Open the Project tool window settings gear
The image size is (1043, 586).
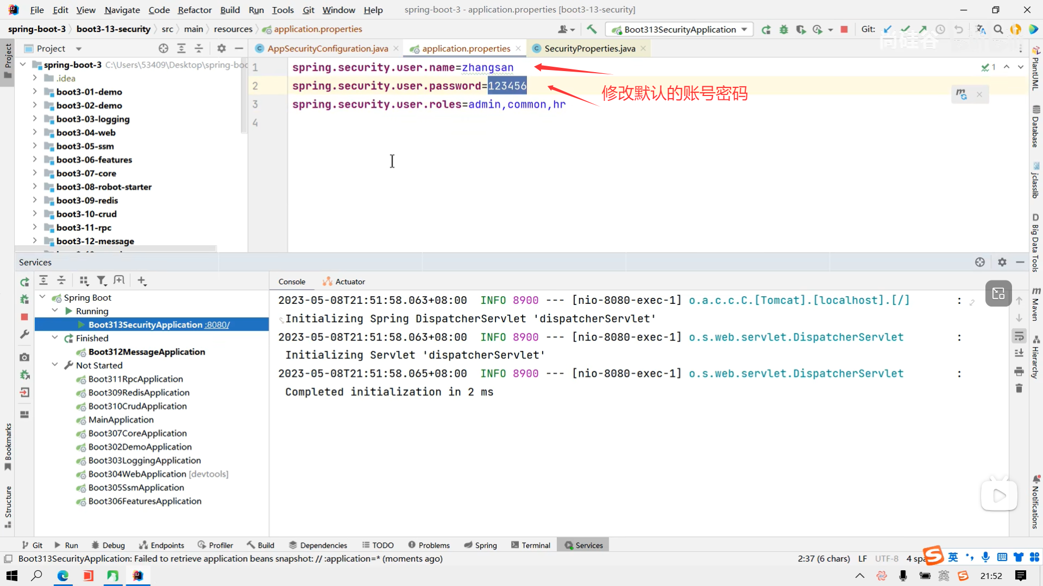221,48
